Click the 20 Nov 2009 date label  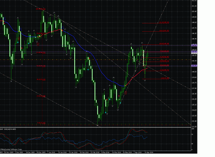(x=8, y=152)
